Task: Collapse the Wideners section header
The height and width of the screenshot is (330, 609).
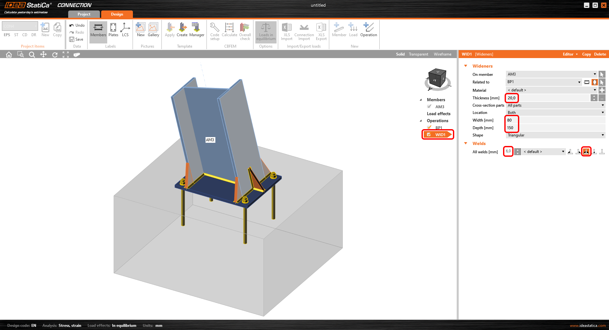Action: [x=466, y=66]
